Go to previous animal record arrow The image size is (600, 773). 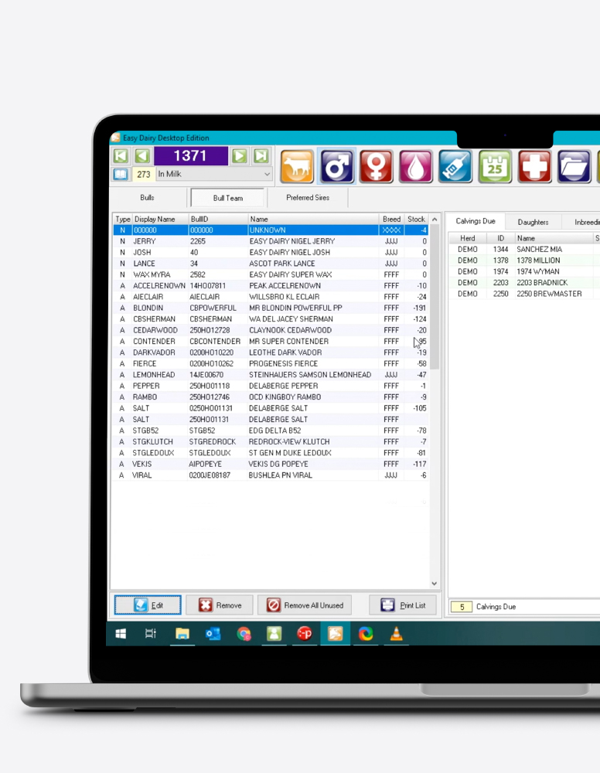[x=142, y=156]
